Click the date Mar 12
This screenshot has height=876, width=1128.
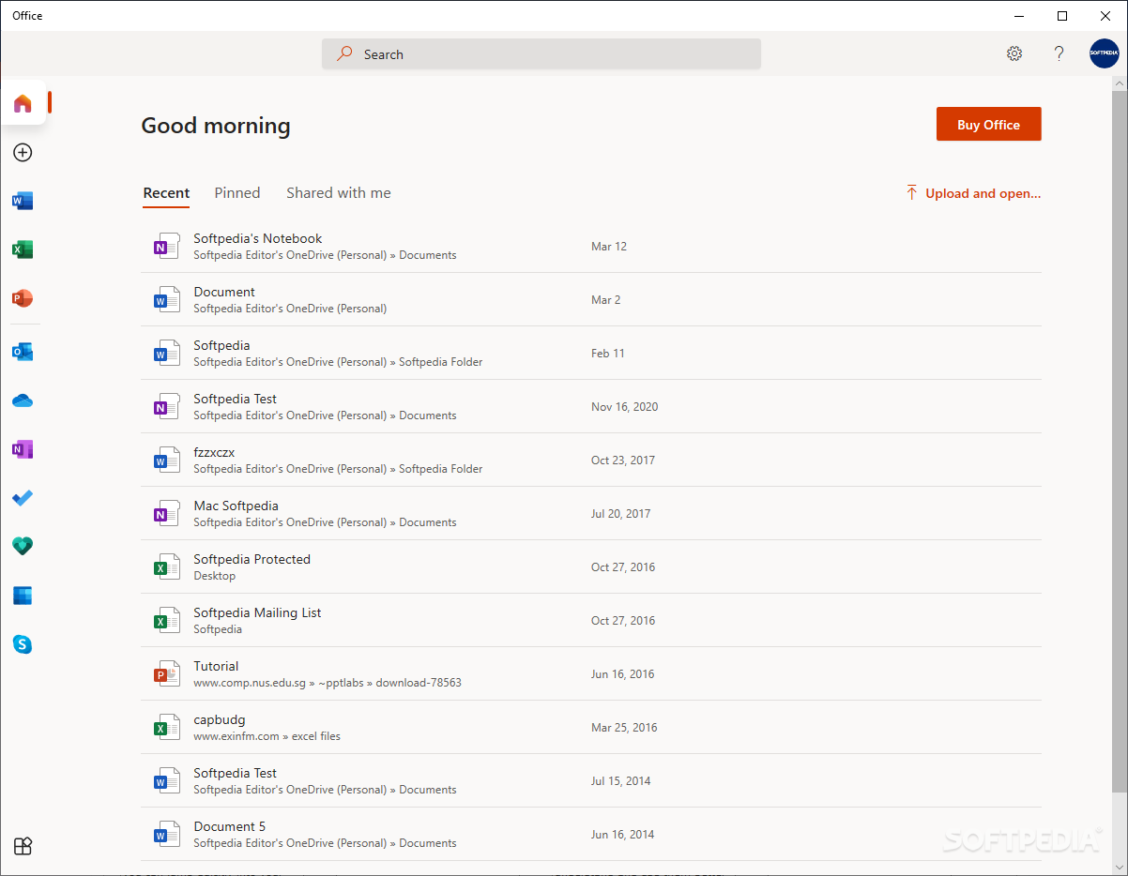(x=609, y=247)
